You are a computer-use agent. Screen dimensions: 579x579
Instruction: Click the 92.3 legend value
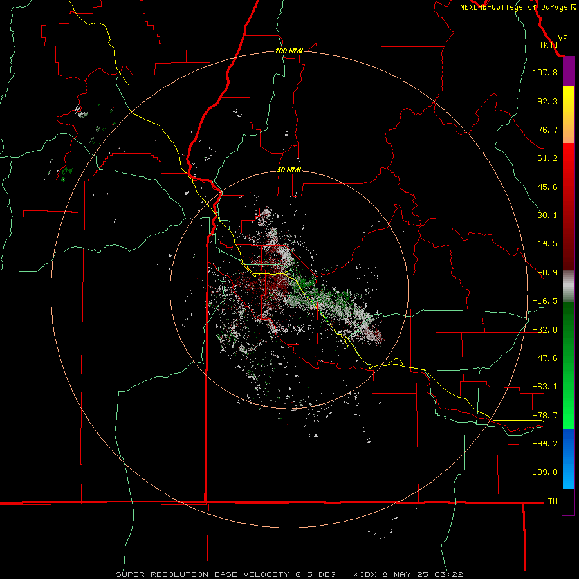click(547, 101)
